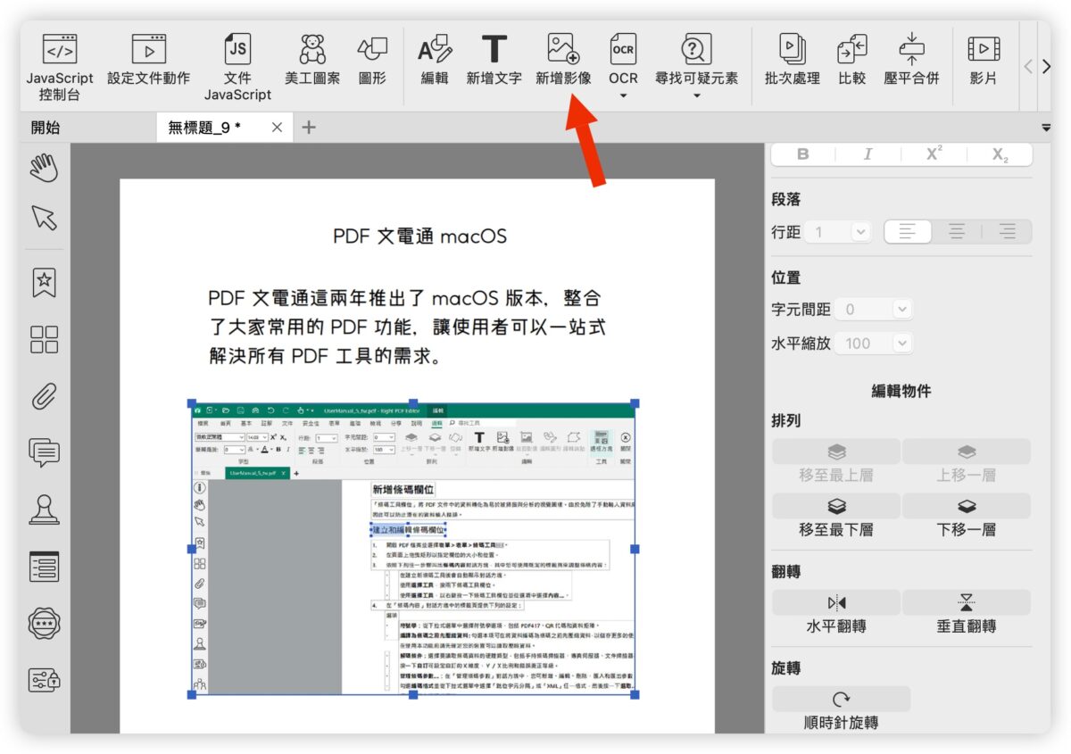Viewport: 1071px width, 754px height.
Task: Click 設定文件動作 in the toolbar
Action: click(x=149, y=59)
